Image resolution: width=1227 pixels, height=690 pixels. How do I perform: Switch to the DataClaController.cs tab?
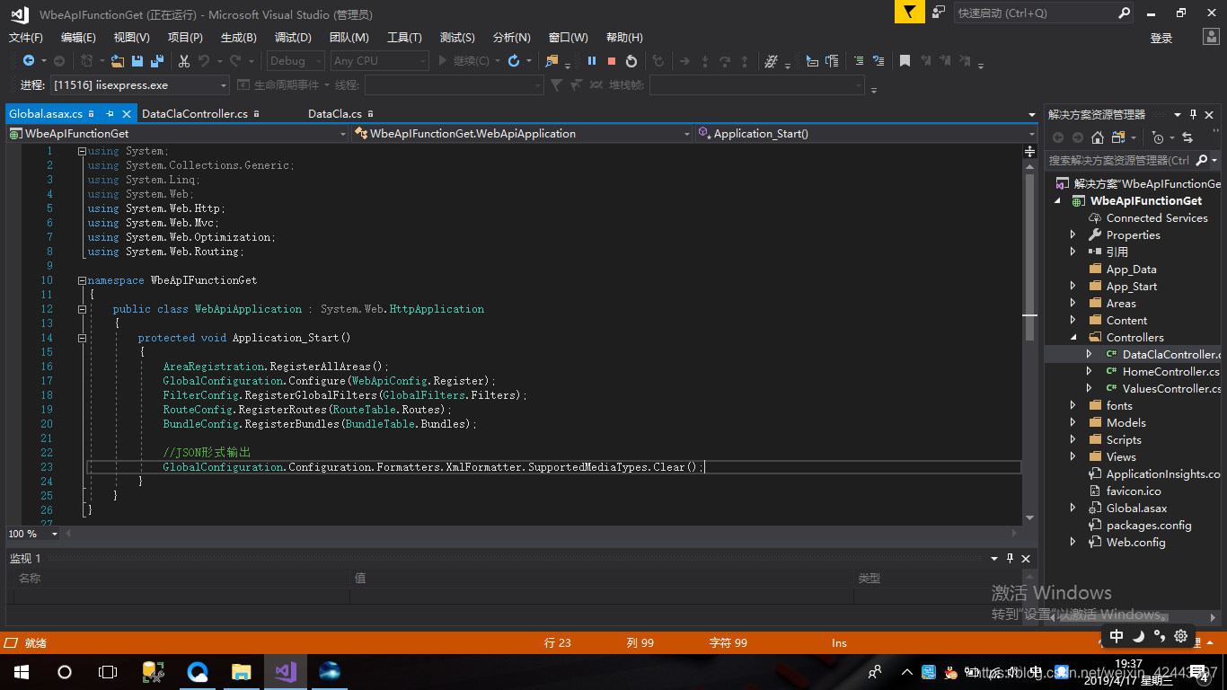pyautogui.click(x=195, y=114)
